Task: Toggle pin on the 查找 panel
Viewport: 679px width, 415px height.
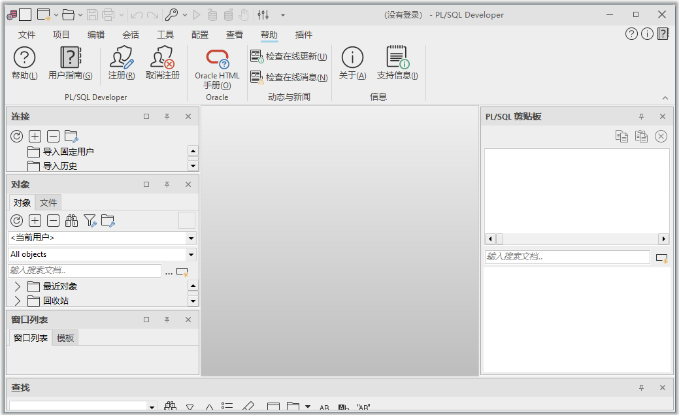Action: click(641, 388)
